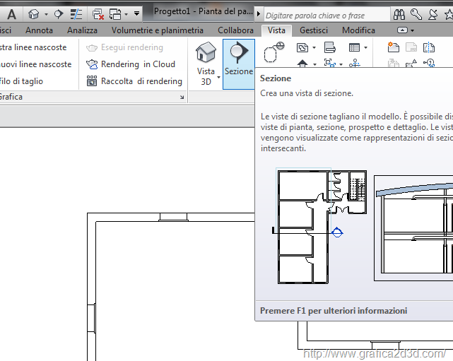
Task: Click the key icon in title bar
Action: tap(416, 14)
